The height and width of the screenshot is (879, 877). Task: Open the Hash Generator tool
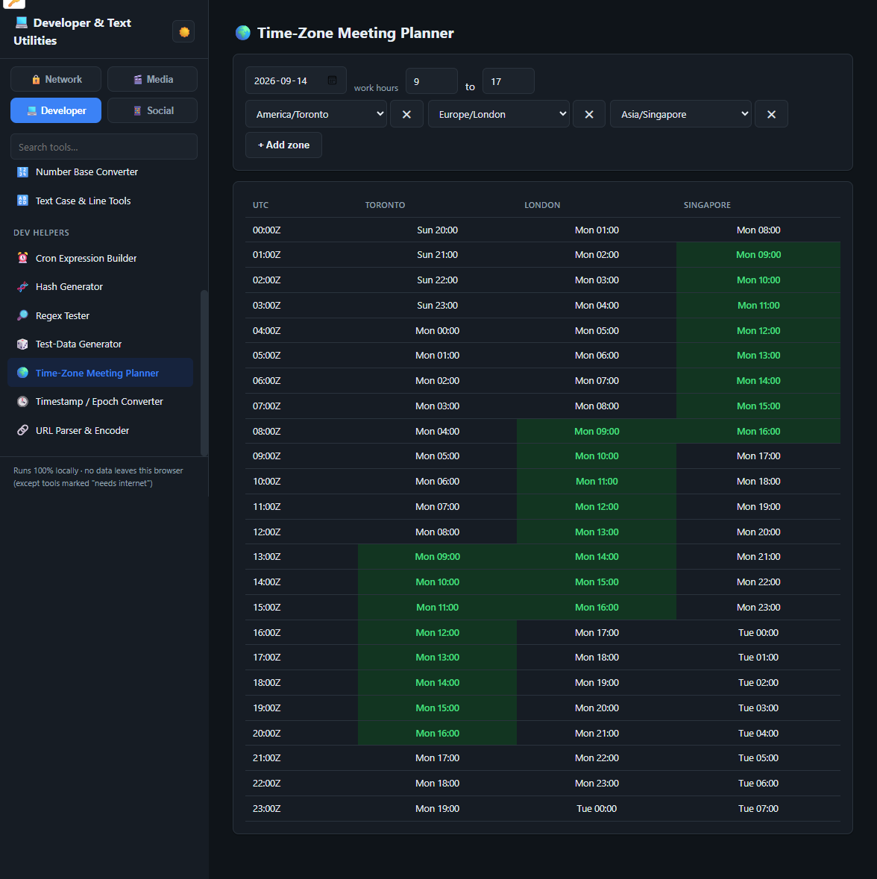click(x=101, y=286)
